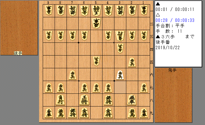Select gote's silver general at 3一
Screen dimensions: 205x125
coord(120,10)
